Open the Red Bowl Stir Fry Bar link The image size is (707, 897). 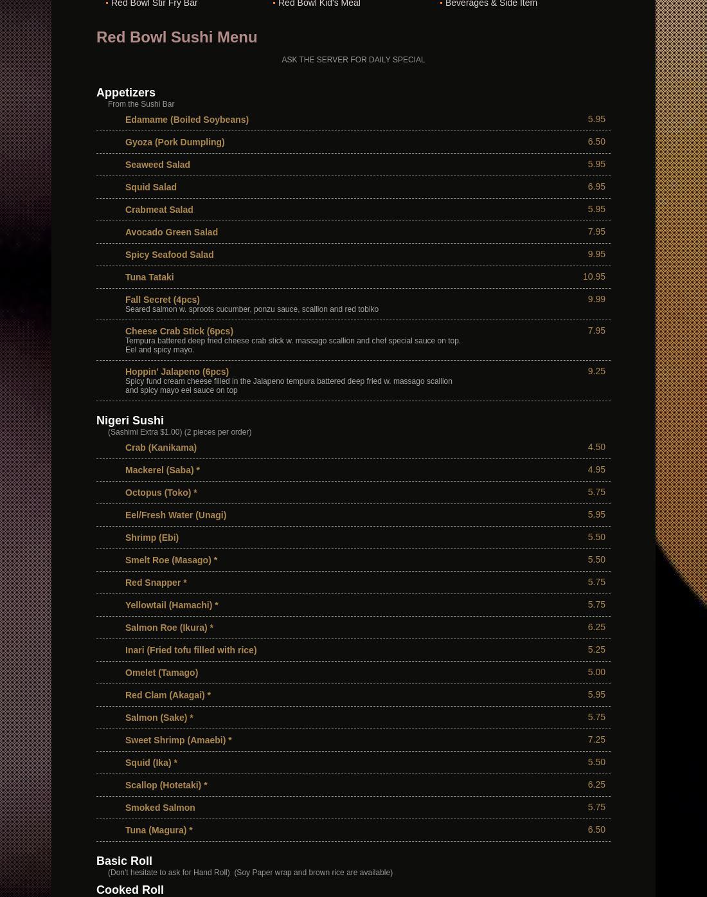(154, 4)
